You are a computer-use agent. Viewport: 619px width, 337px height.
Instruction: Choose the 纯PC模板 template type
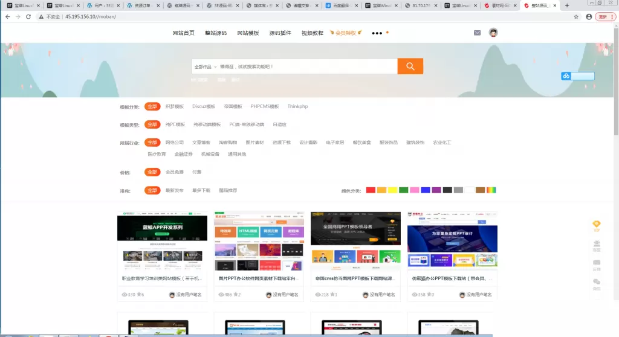(175, 124)
